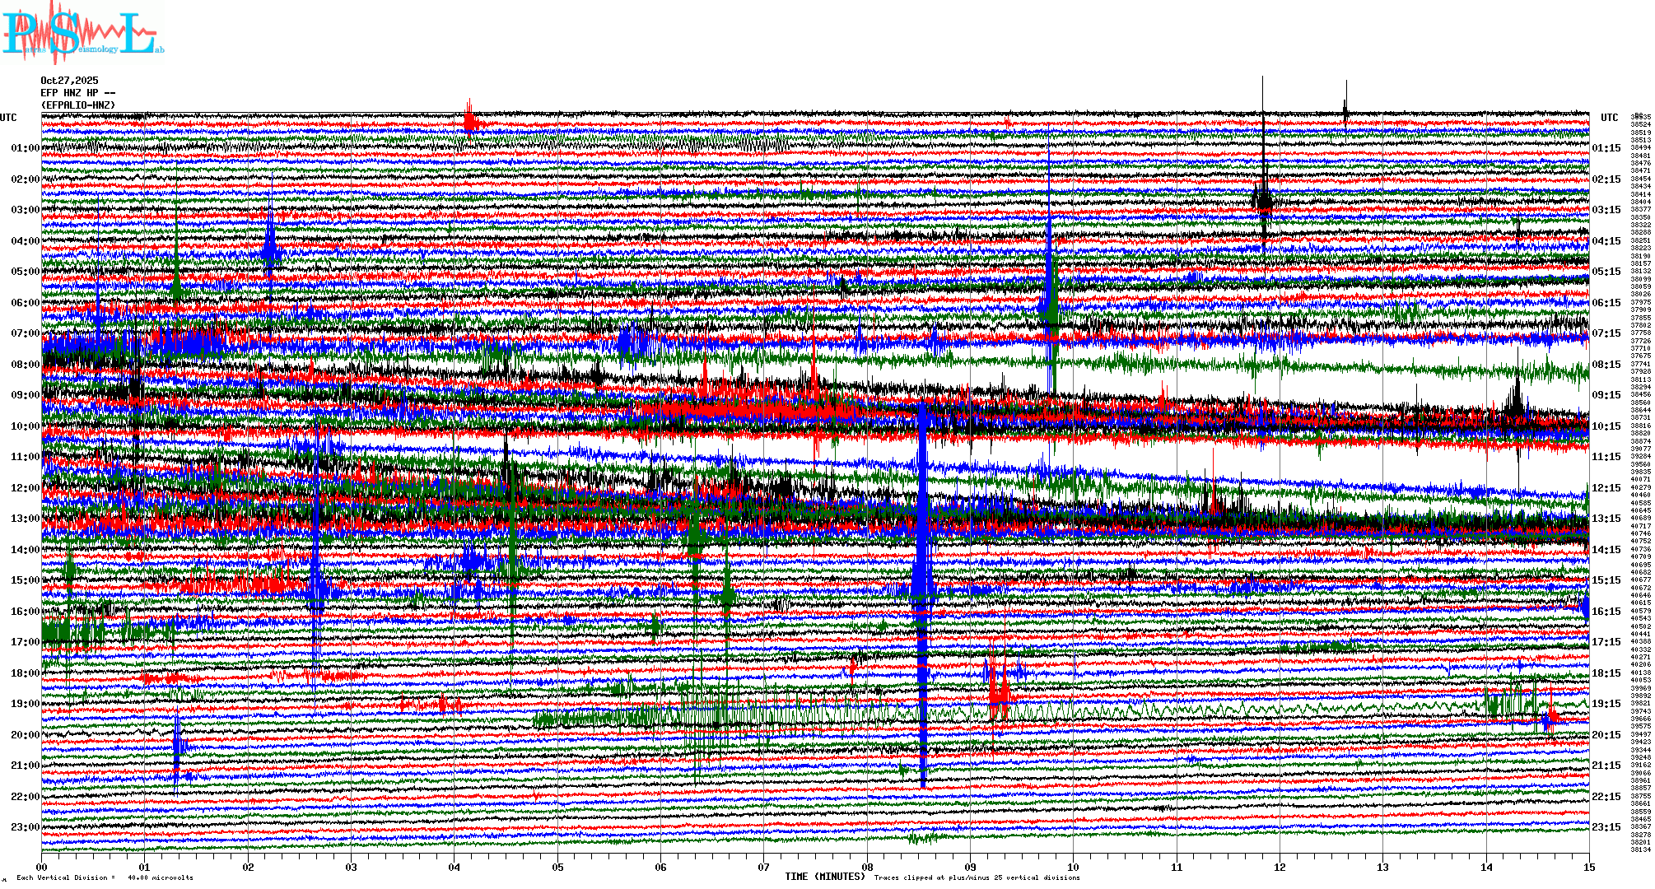Click minute tick 10 on the bottom axis
Image resolution: width=1655 pixels, height=889 pixels.
pos(1073,867)
